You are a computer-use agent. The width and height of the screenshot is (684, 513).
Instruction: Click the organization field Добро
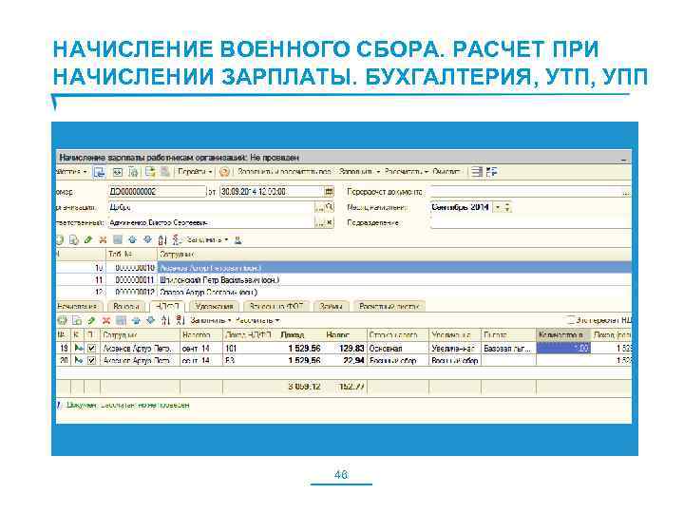click(211, 207)
